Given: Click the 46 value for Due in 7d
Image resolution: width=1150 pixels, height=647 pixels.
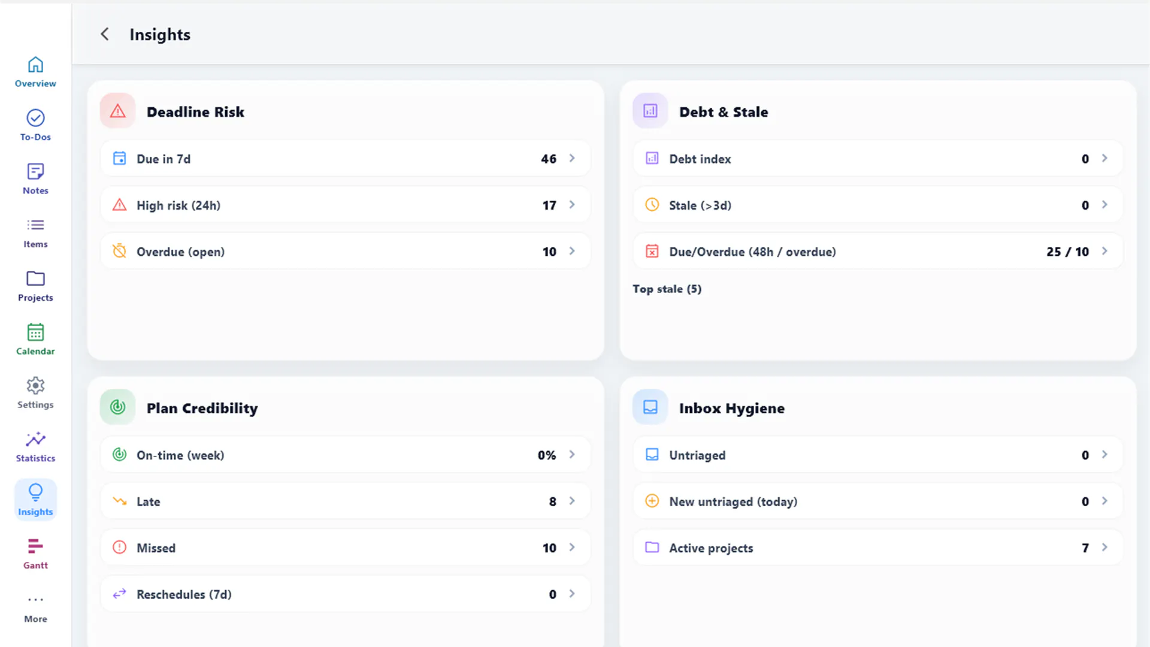Looking at the screenshot, I should click(549, 159).
